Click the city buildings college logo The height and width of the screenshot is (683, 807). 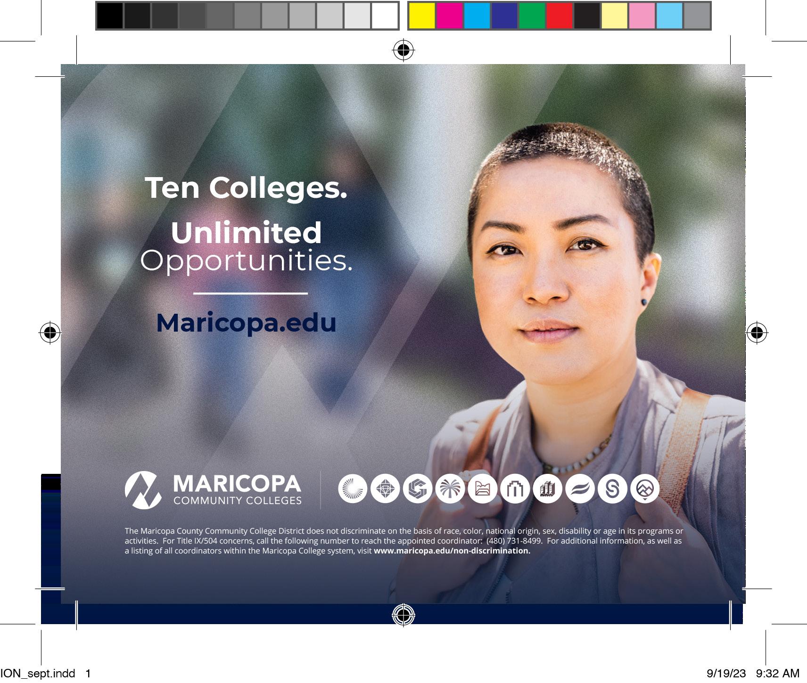coord(548,489)
